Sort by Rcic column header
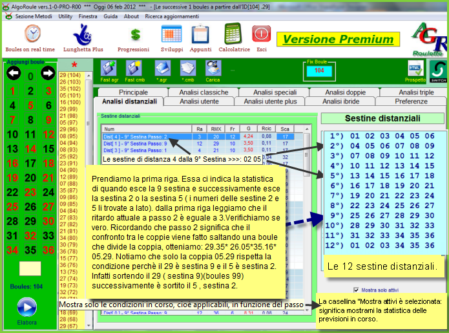The image size is (449, 333). point(266,129)
